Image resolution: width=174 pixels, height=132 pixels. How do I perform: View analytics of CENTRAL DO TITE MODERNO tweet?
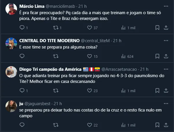tap(124, 56)
